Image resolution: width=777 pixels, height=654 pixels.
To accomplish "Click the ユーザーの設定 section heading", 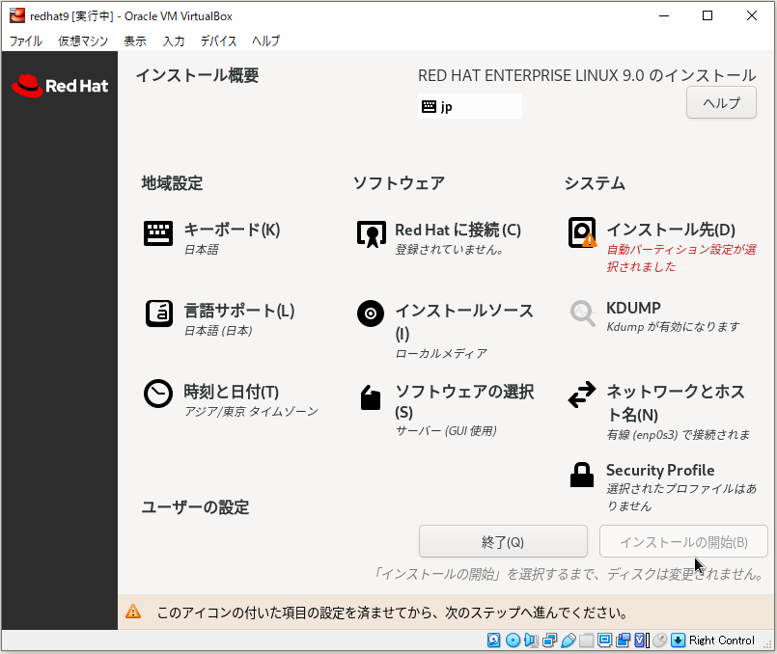I will 195,507.
